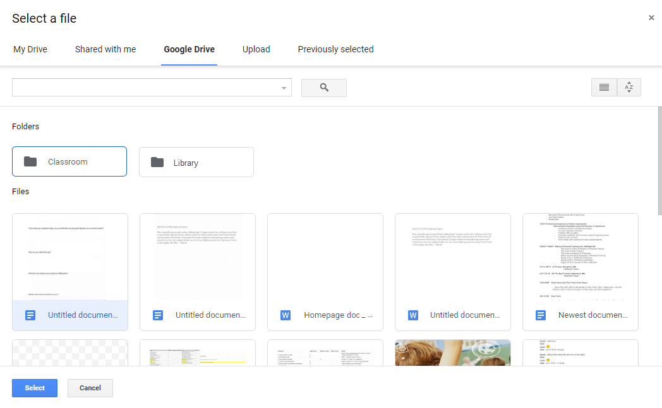Open the Upload tab
The height and width of the screenshot is (408, 662).
[256, 49]
